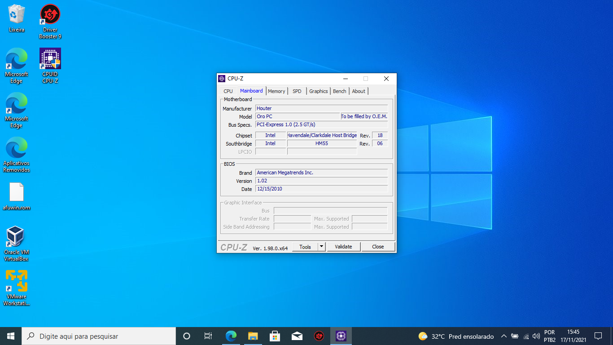
Task: Open the network tray icon
Action: (x=526, y=336)
